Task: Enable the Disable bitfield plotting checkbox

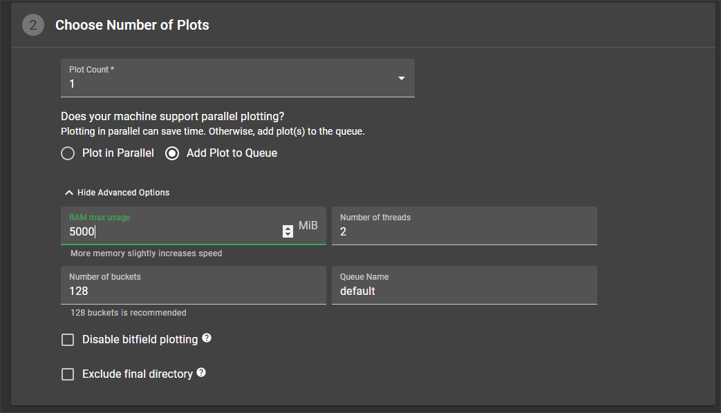Action: (x=68, y=340)
